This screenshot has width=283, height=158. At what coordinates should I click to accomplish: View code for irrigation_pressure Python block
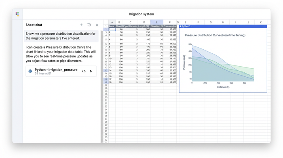pyautogui.click(x=84, y=71)
